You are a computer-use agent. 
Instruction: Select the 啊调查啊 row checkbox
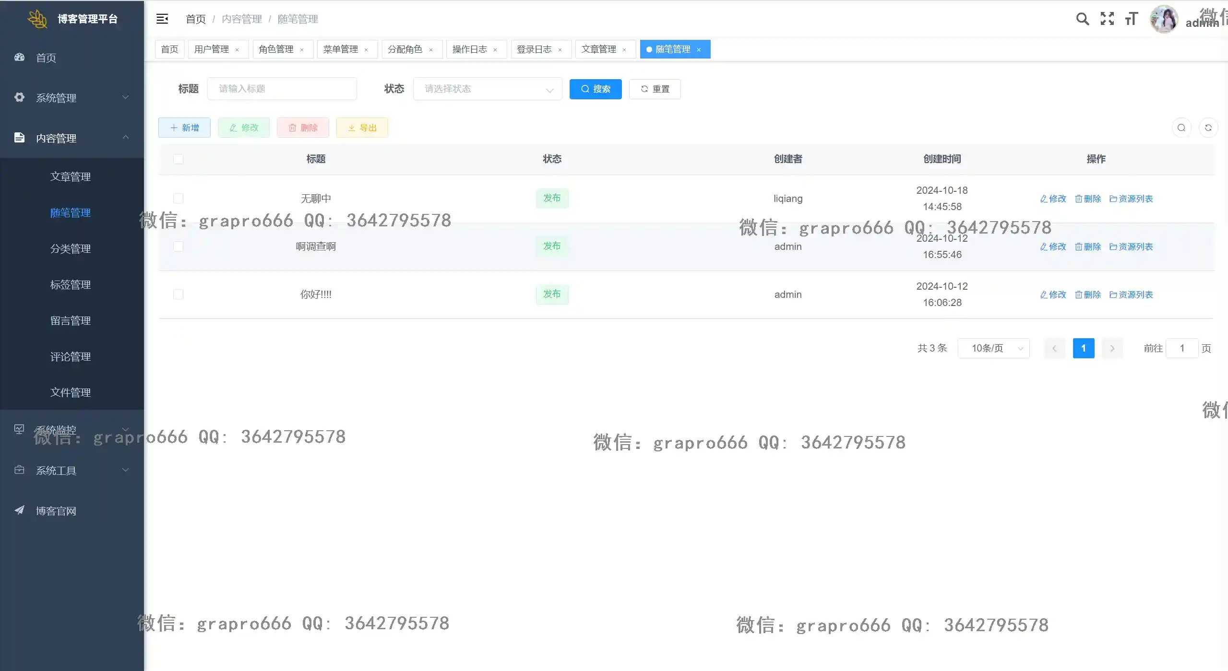[178, 247]
